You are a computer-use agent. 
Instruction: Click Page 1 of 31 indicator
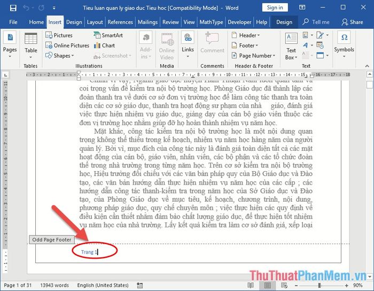pyautogui.click(x=18, y=285)
